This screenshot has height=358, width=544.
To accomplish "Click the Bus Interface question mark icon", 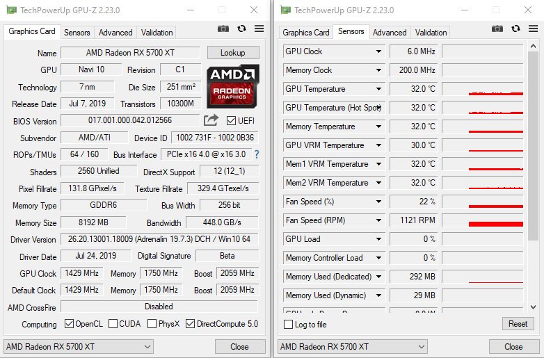I will click(257, 154).
